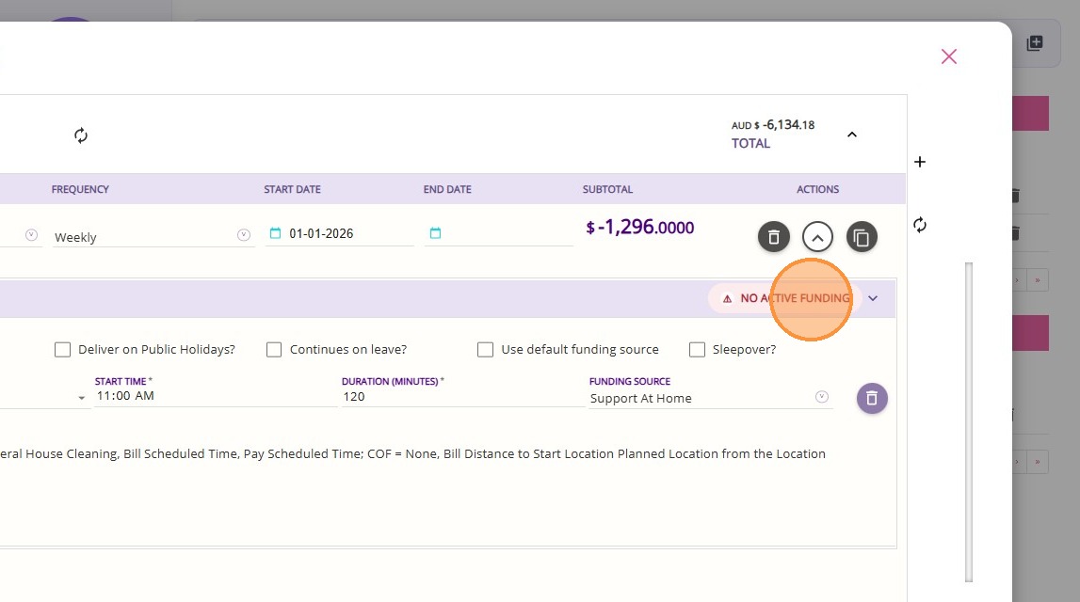
Task: Close the dialog with the pink X
Action: point(948,56)
